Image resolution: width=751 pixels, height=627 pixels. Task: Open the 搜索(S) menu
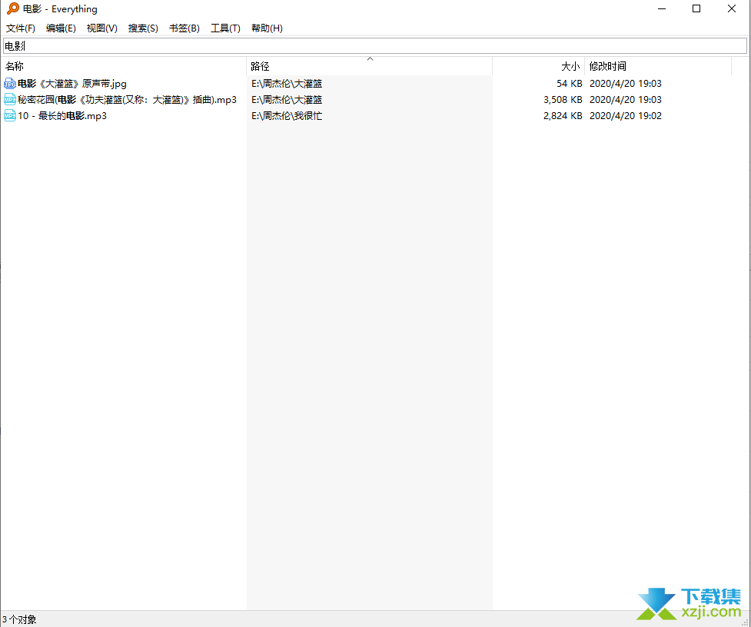[x=143, y=28]
